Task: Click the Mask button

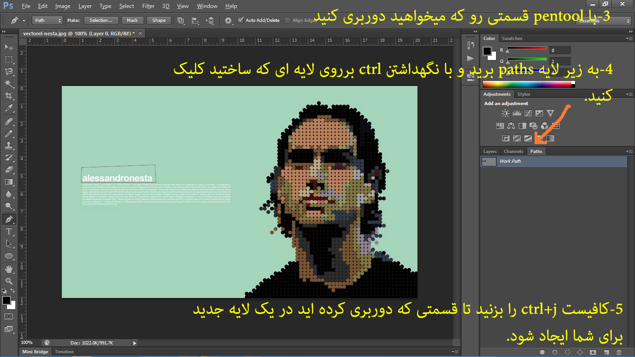Action: (x=132, y=20)
